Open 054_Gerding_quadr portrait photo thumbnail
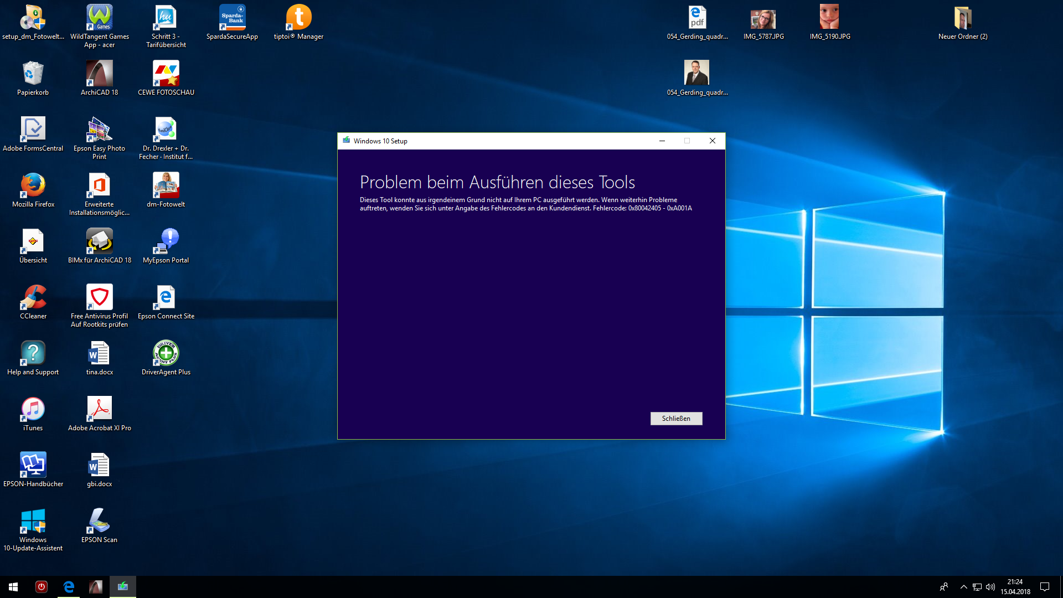The width and height of the screenshot is (1063, 598). click(x=697, y=79)
